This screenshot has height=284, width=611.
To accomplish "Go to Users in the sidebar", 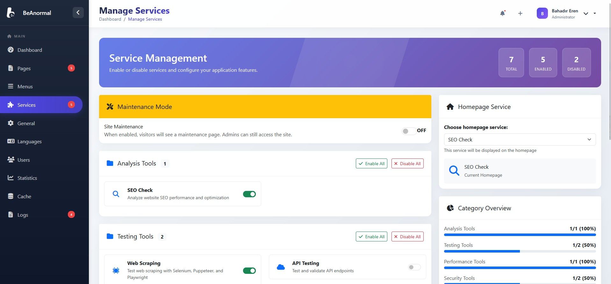I will tap(41, 160).
